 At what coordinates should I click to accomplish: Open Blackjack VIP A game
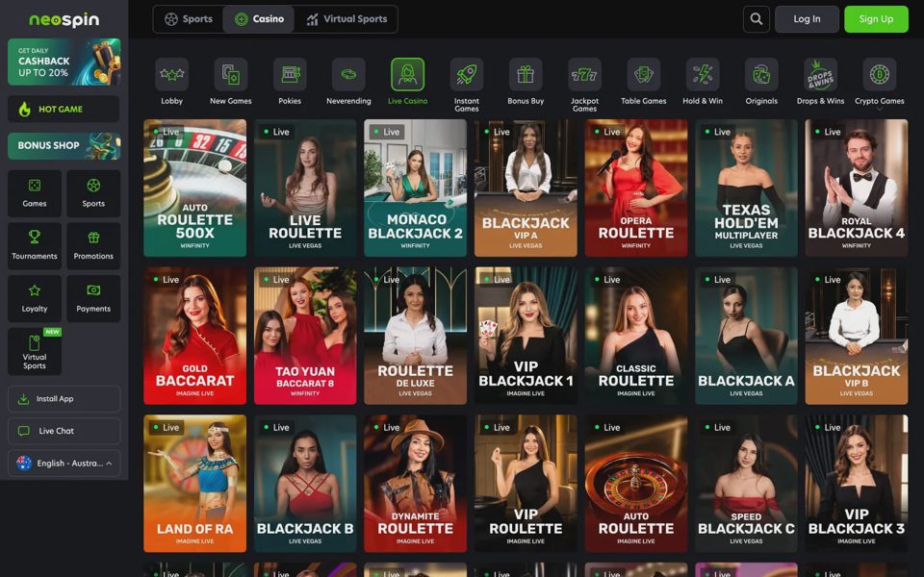[x=526, y=188]
